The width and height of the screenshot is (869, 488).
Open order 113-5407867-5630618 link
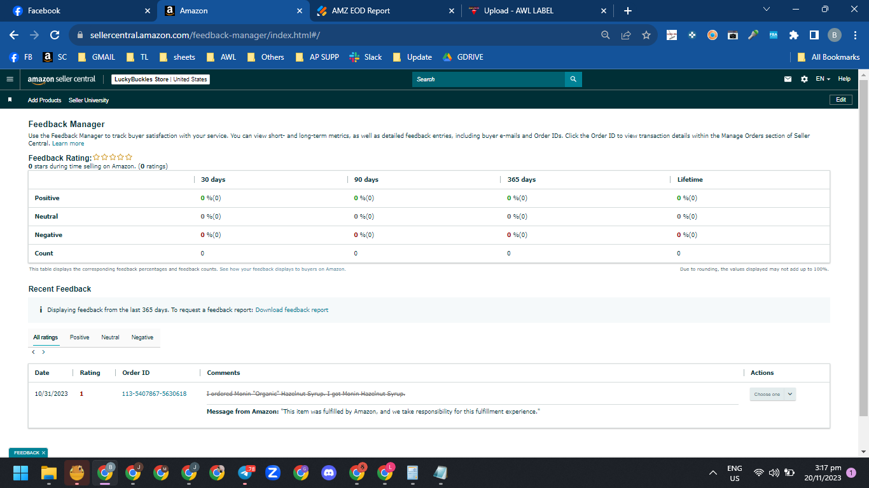pyautogui.click(x=154, y=394)
